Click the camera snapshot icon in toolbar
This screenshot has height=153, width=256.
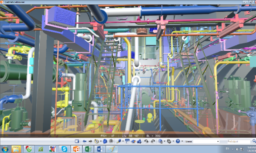[111, 141]
